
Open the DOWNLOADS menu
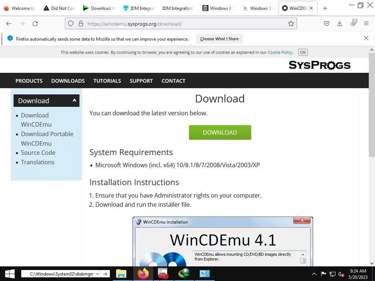coord(68,81)
